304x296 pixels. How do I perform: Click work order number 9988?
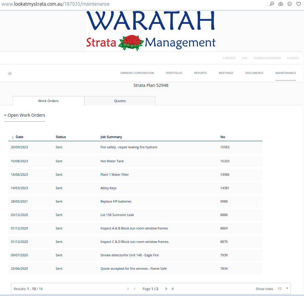(x=224, y=201)
